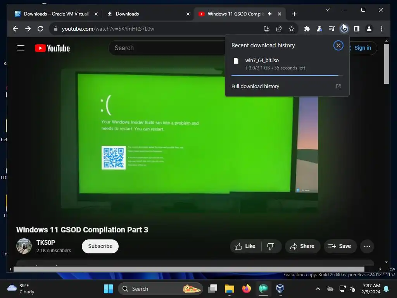
Task: Open the media control icon in the toolbar
Action: point(332,29)
